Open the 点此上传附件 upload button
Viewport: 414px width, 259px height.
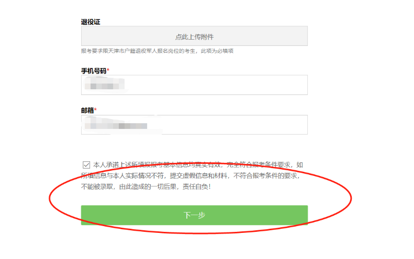(194, 36)
